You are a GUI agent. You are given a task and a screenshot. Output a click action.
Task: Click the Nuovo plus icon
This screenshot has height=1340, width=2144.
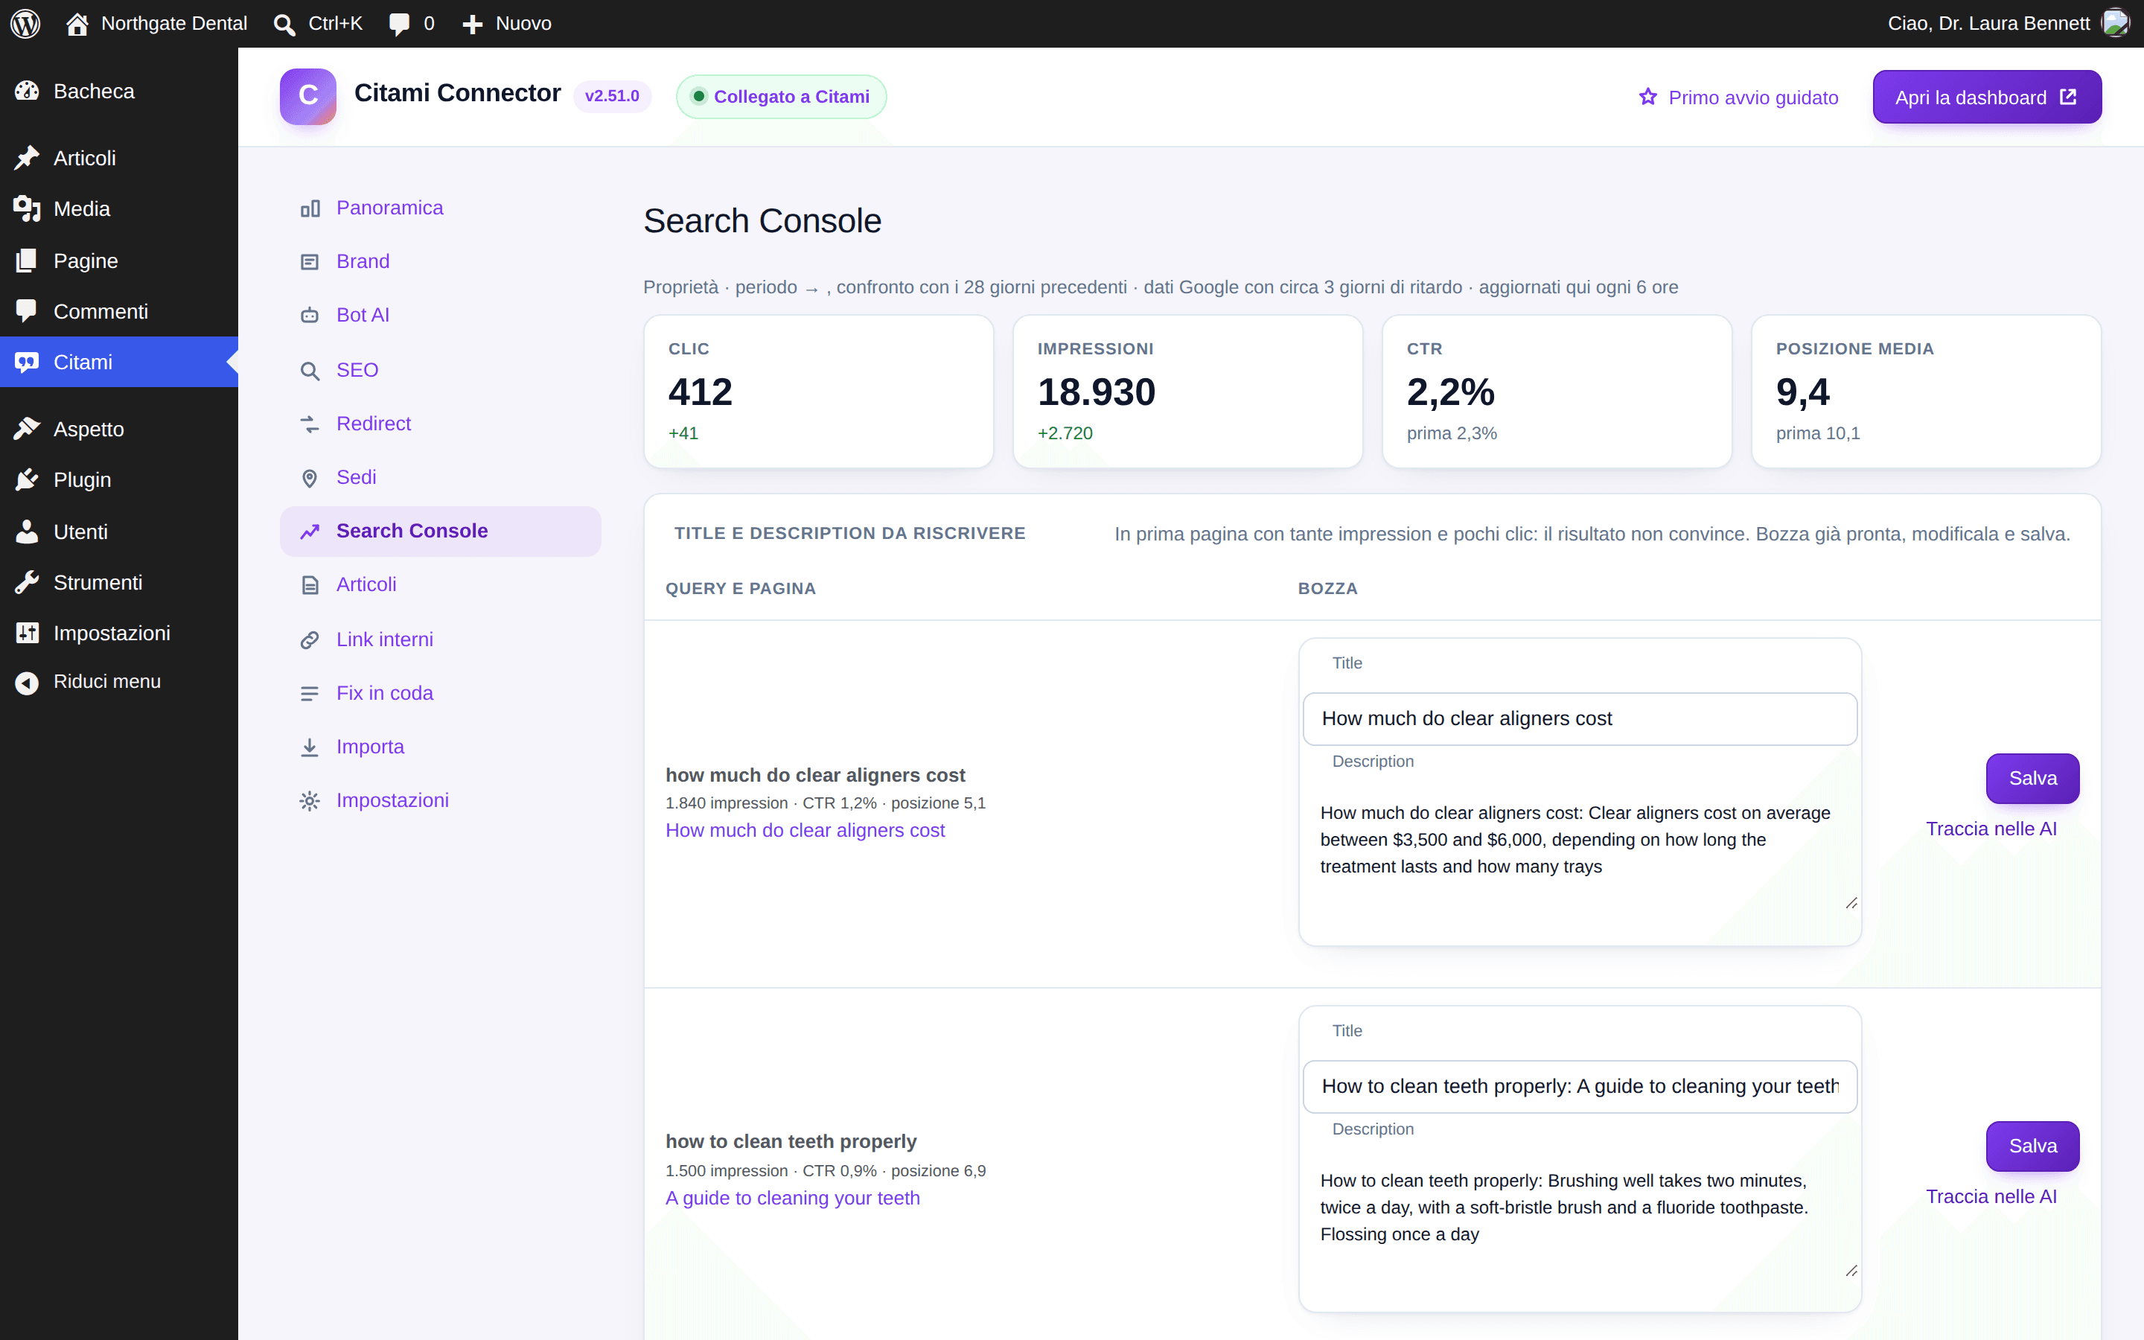[473, 24]
